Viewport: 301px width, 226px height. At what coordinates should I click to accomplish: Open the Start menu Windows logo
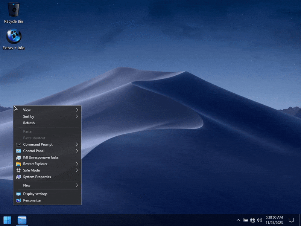click(x=7, y=220)
